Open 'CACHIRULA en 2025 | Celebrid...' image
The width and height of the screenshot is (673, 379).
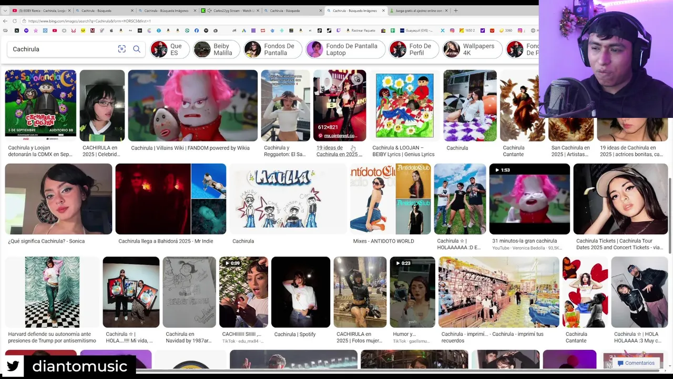point(102,105)
